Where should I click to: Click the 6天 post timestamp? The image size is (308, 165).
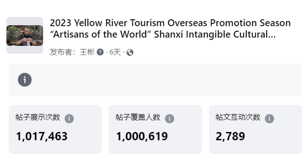pyautogui.click(x=115, y=52)
